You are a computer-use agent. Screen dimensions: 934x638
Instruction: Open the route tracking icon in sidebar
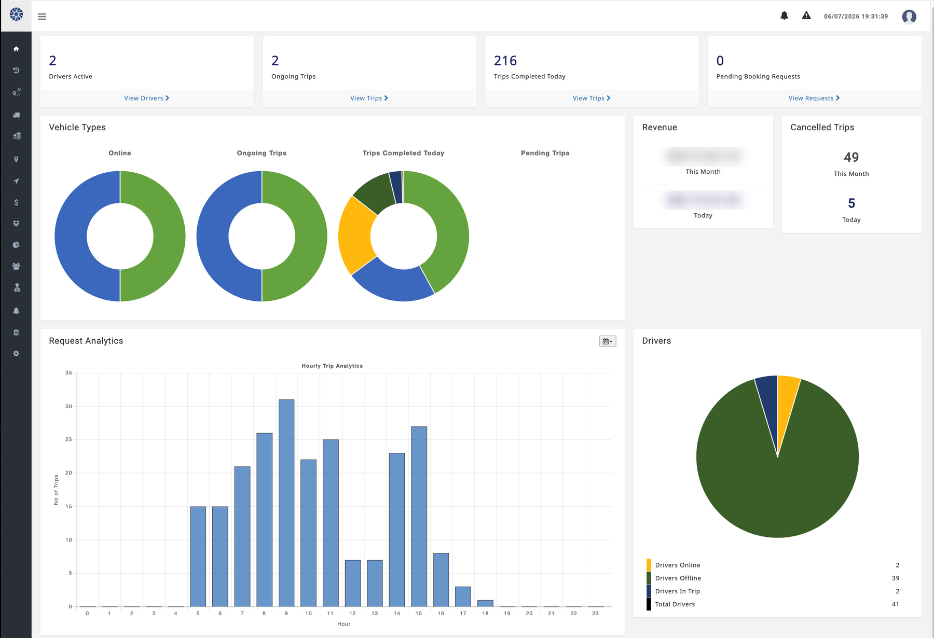16,92
